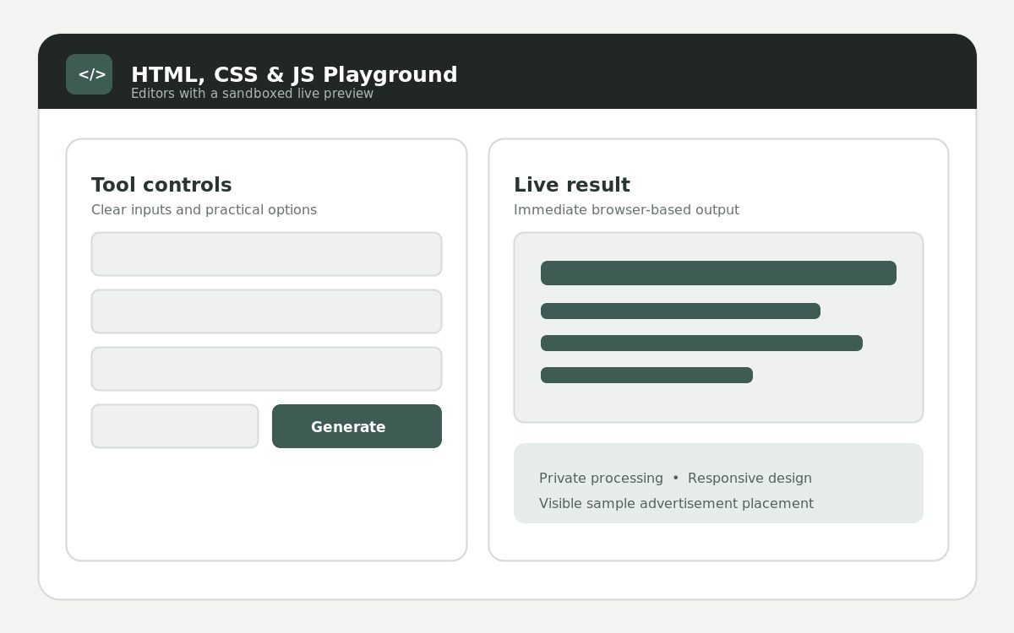Click the short input field beside Generate
The image size is (1014, 633).
[175, 426]
